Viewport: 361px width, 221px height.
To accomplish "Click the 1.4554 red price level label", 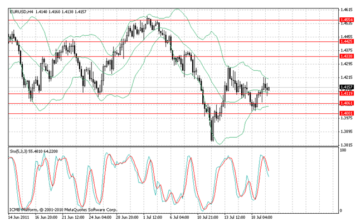I will click(347, 20).
